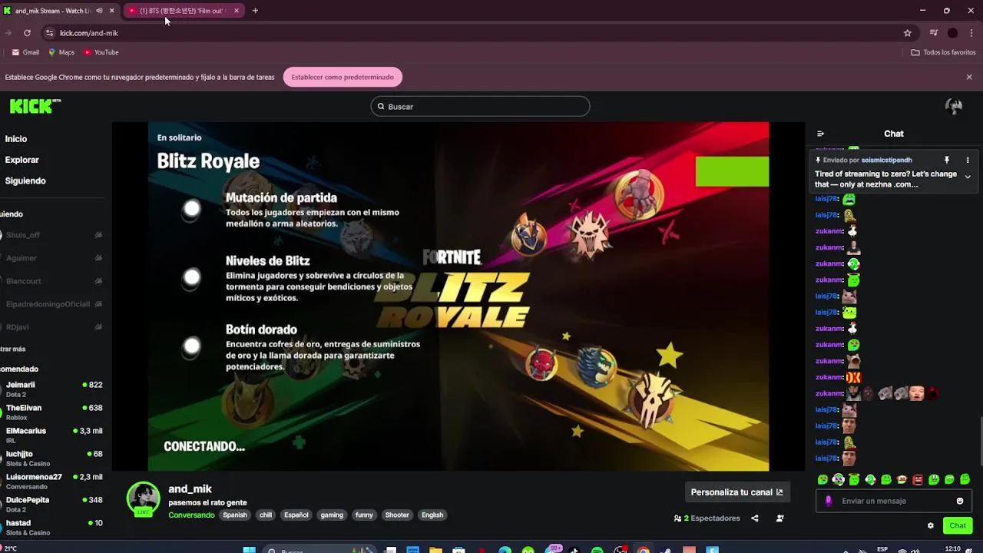Click the icon to the right of the share icon
Screen dimensions: 983x553
click(780, 518)
